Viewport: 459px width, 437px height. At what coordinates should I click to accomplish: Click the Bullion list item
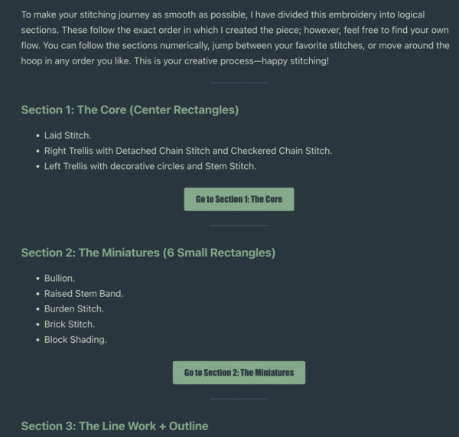[59, 279]
